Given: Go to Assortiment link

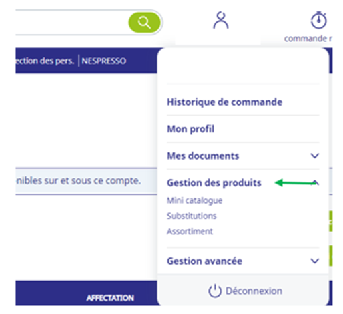Looking at the screenshot, I should [190, 232].
